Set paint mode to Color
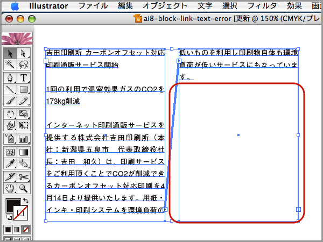323x242 pixels. point(8,230)
